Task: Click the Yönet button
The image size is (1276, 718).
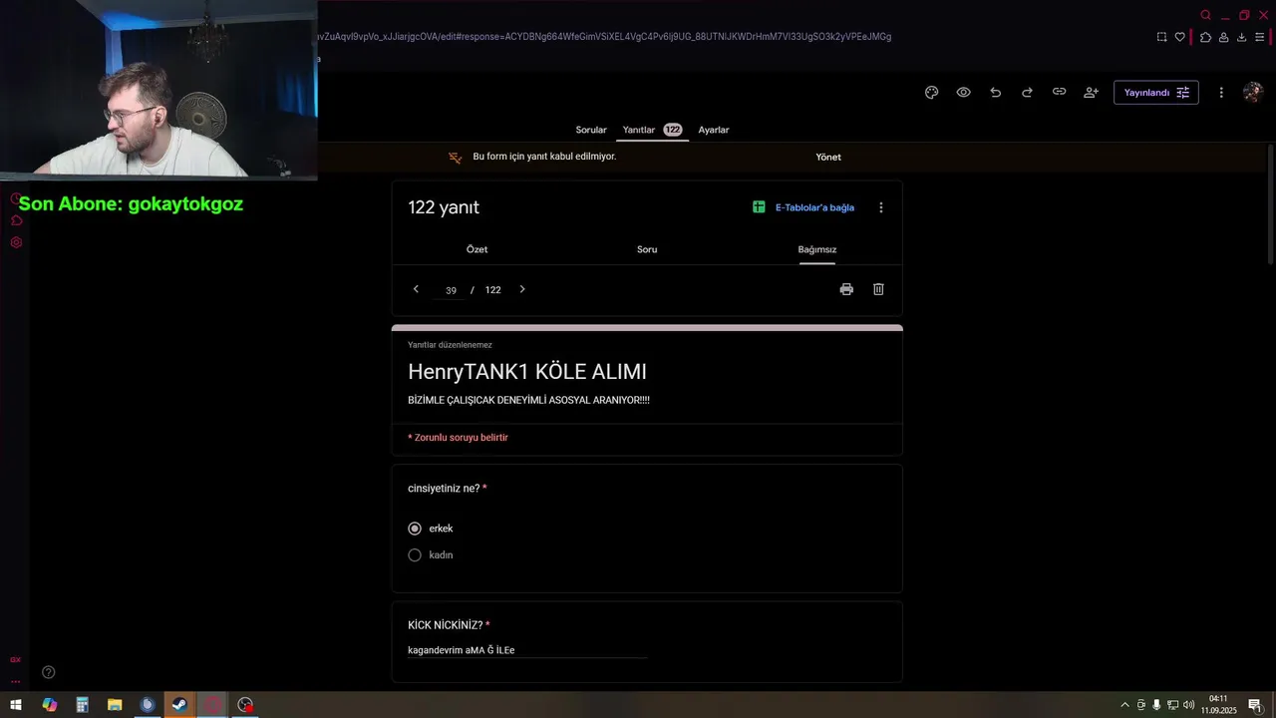Action: coord(828,157)
